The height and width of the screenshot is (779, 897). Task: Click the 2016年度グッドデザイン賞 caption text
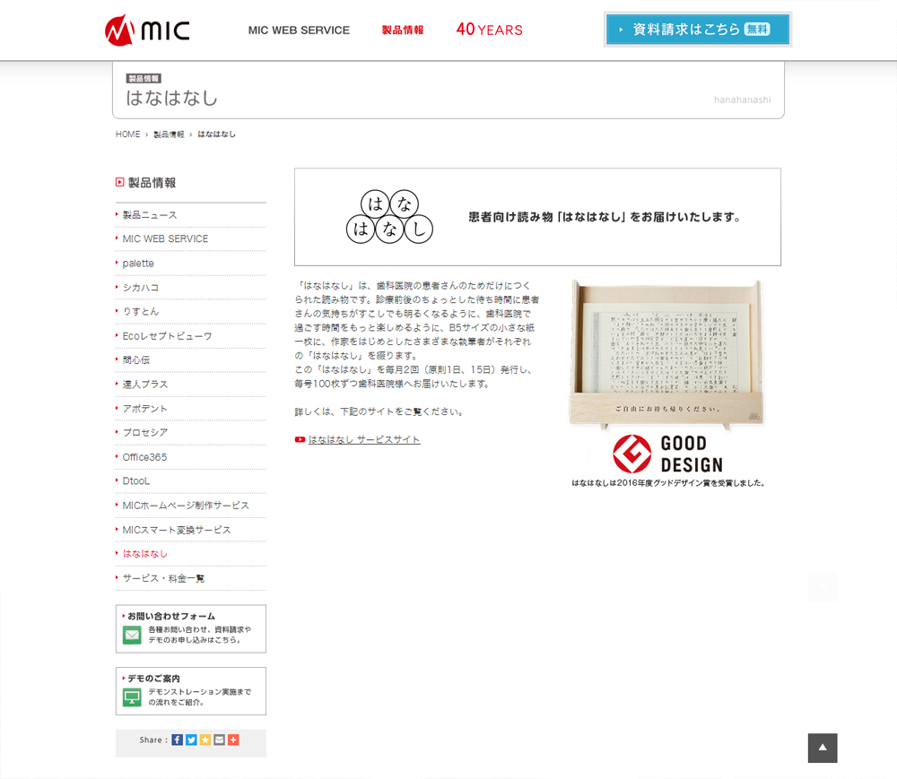tap(668, 483)
